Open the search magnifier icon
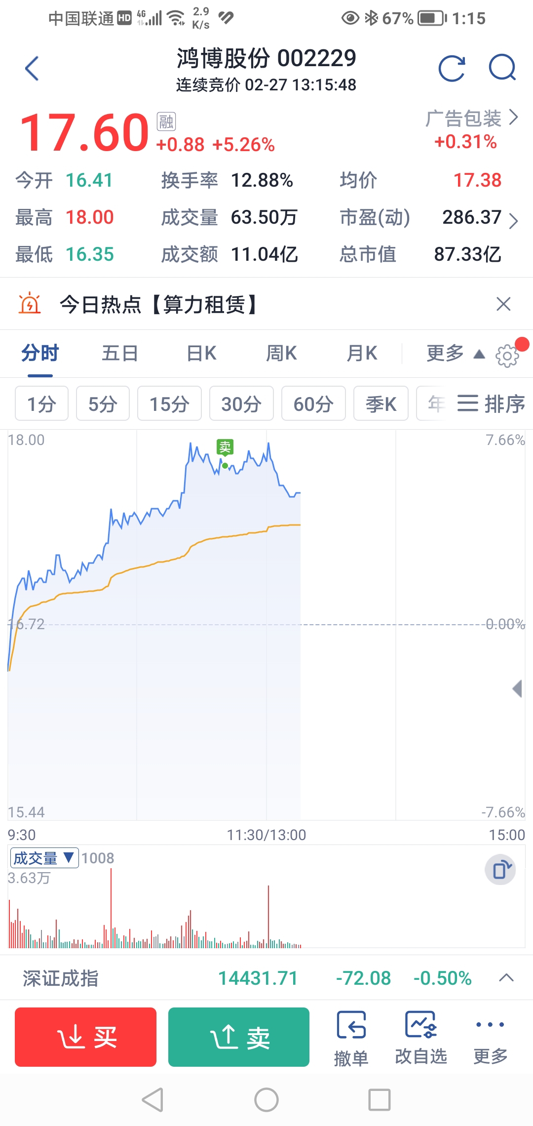This screenshot has height=1126, width=533. [x=502, y=67]
